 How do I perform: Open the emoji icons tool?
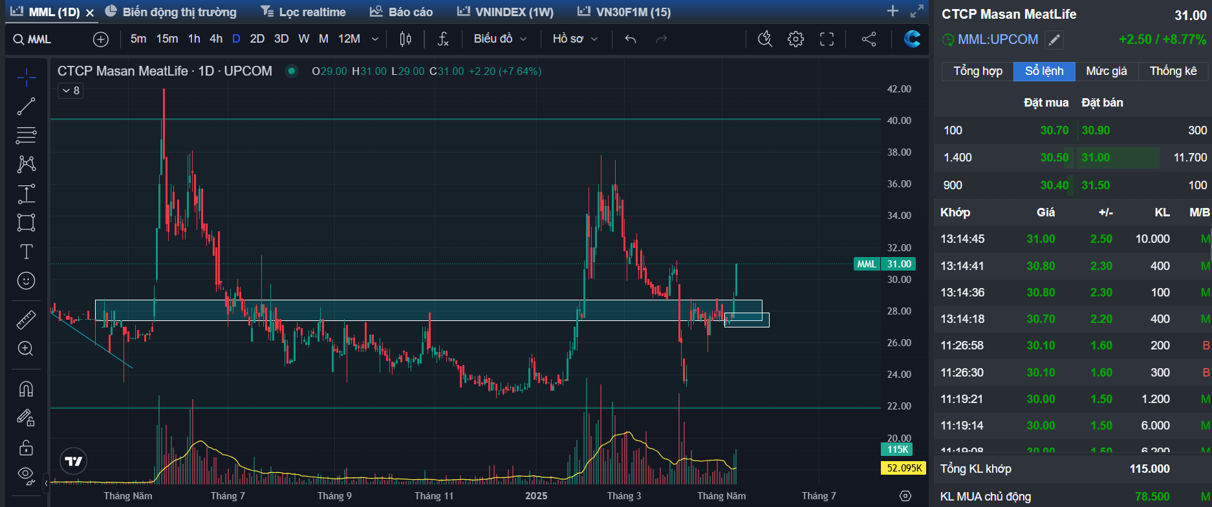[27, 280]
